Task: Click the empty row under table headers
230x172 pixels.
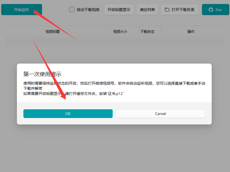Action: (x=115, y=42)
